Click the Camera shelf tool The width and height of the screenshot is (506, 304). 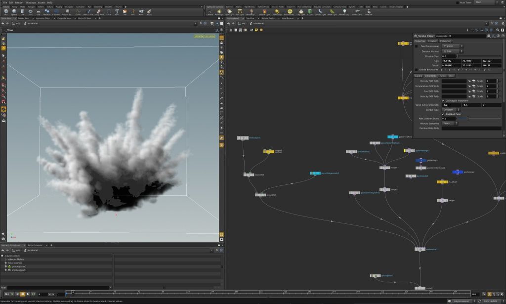210,12
